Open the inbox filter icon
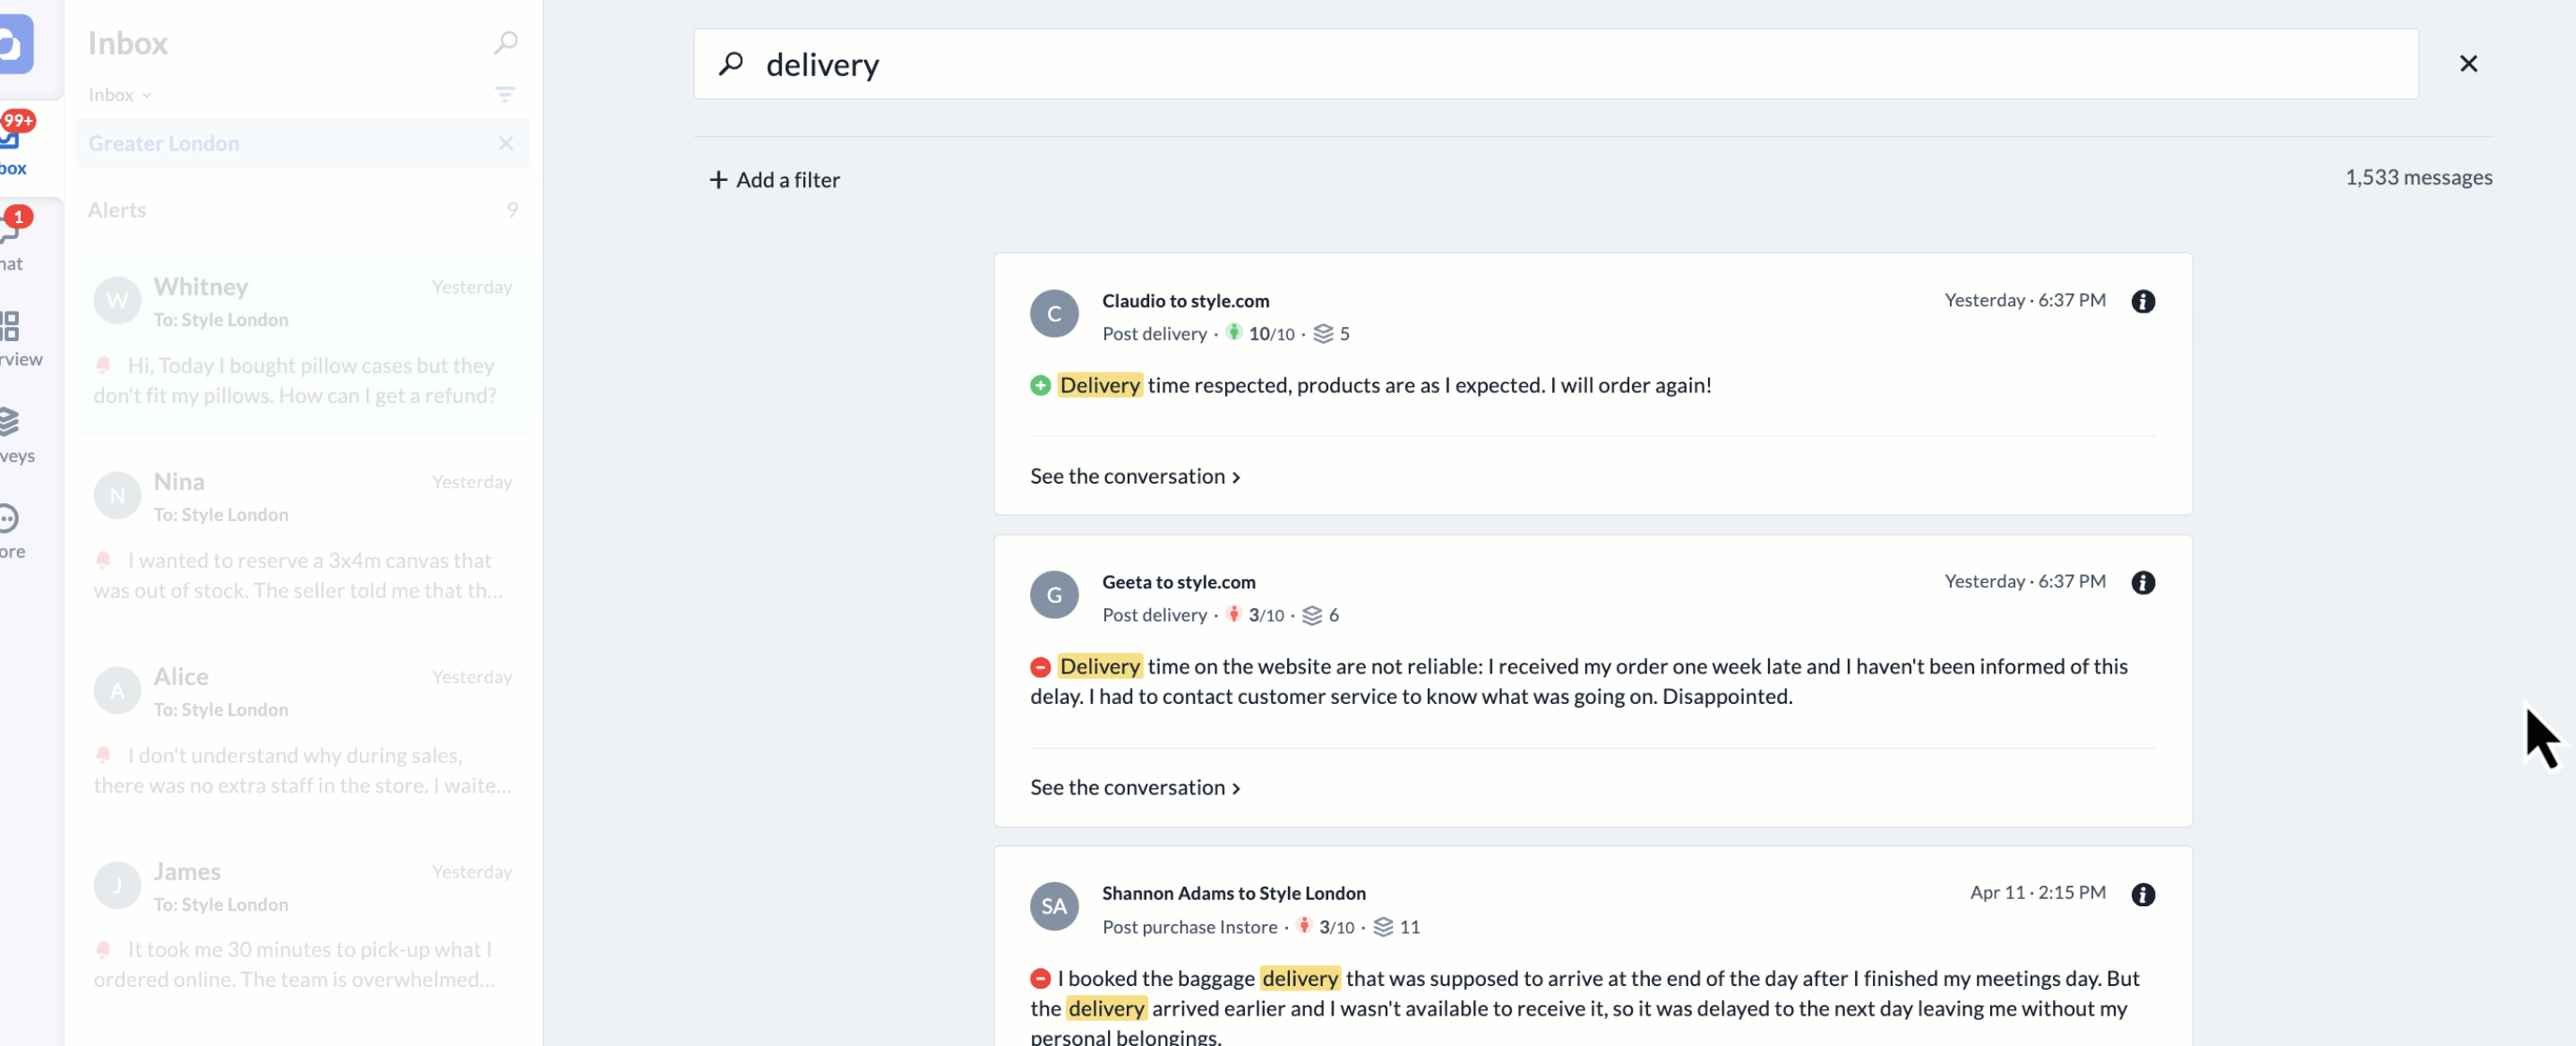 [x=505, y=94]
